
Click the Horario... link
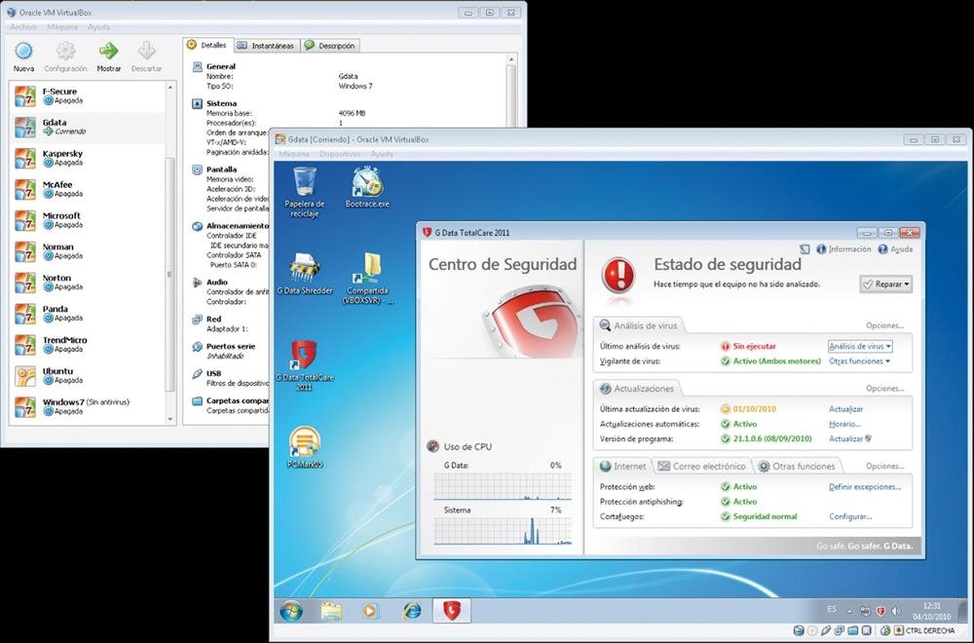click(x=844, y=424)
